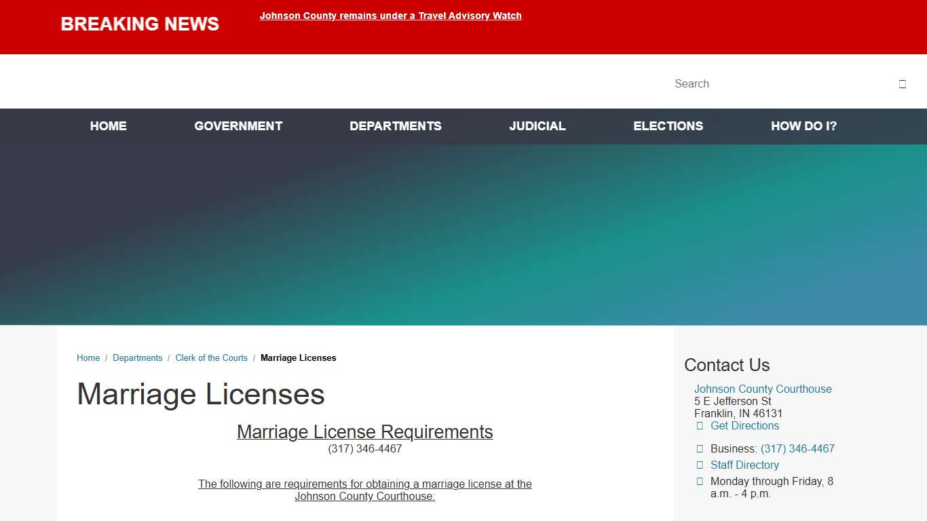Click the clock icon next to business hours

click(x=700, y=481)
